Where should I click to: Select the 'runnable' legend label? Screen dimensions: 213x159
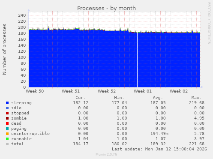(x=21, y=139)
